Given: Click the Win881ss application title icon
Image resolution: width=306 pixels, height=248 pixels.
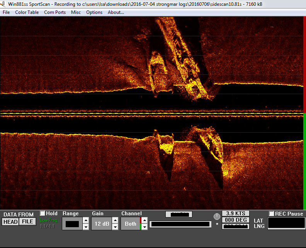Looking at the screenshot, I should (x=3, y=4).
